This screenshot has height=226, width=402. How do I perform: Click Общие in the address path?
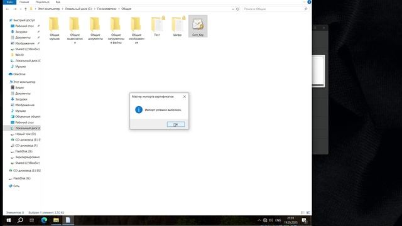click(126, 9)
